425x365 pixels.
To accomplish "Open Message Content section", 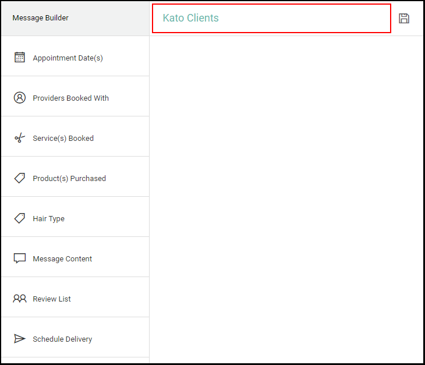I will point(75,257).
